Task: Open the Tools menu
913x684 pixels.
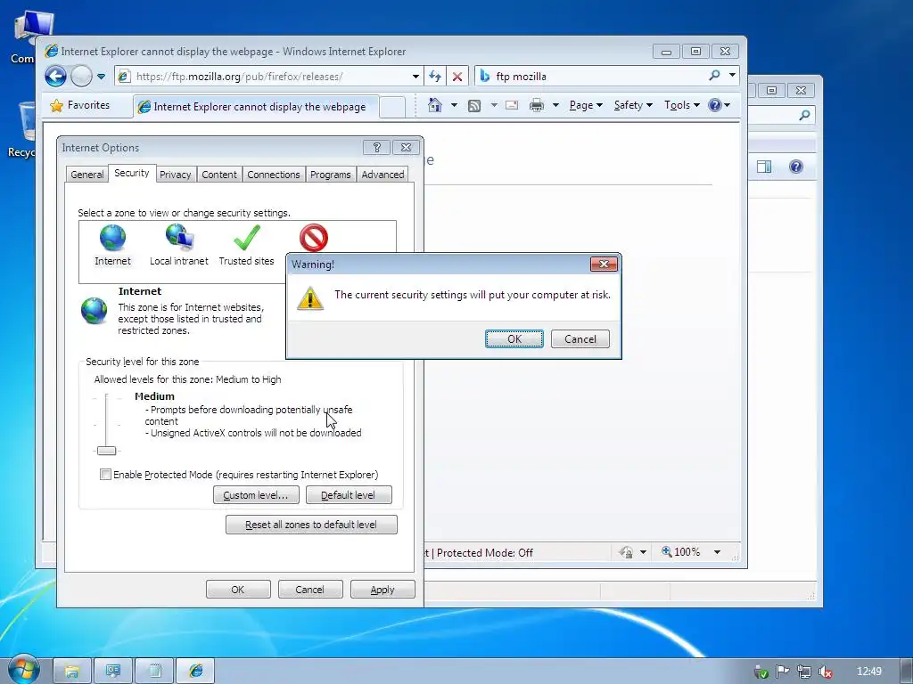Action: [x=682, y=105]
